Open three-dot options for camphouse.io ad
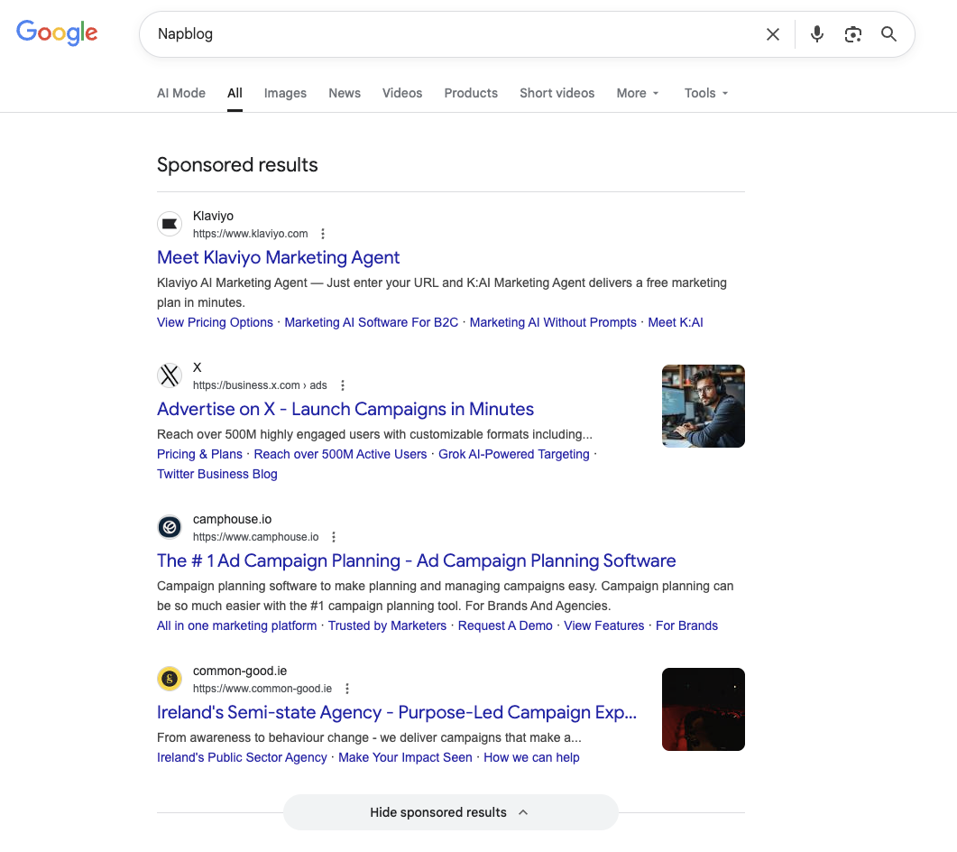The image size is (957, 852). (x=334, y=537)
